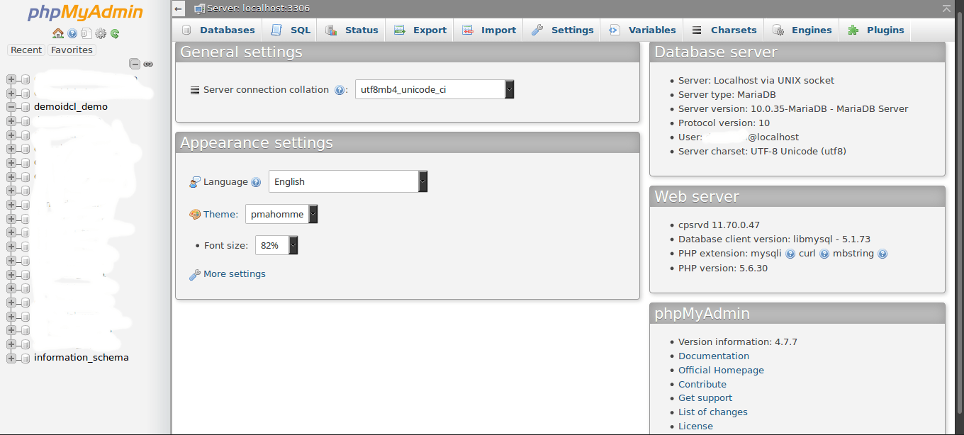Click the settings gear icon in the sidebar

click(x=101, y=33)
